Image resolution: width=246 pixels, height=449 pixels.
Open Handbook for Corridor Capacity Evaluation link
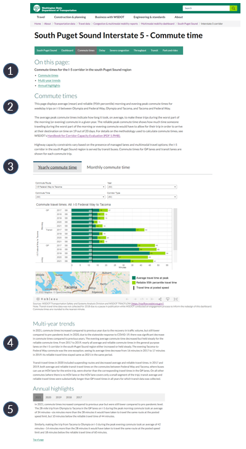tap(84, 136)
